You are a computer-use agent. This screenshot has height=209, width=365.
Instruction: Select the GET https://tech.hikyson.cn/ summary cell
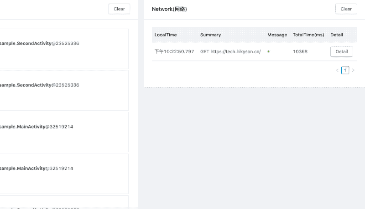[x=230, y=52]
